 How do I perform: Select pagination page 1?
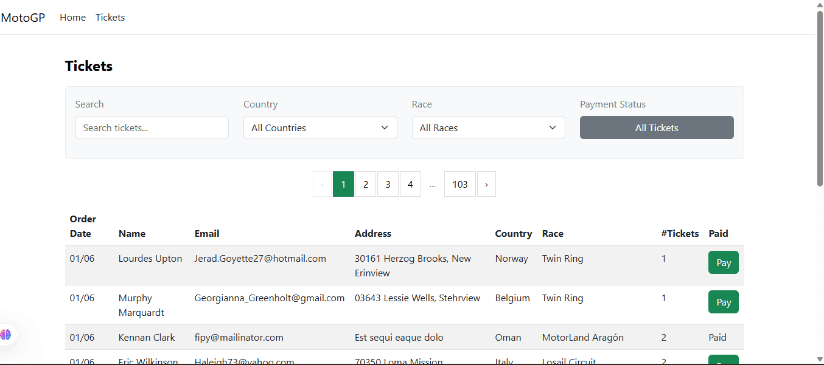pos(343,184)
